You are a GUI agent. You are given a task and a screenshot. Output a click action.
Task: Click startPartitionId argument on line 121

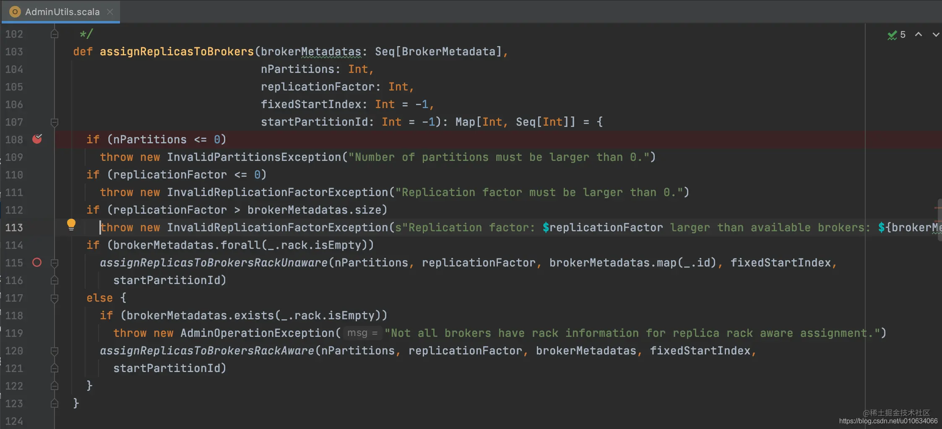click(x=167, y=368)
